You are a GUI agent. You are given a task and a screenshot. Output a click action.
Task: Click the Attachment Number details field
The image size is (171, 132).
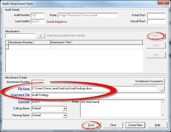pyautogui.click(x=38, y=82)
